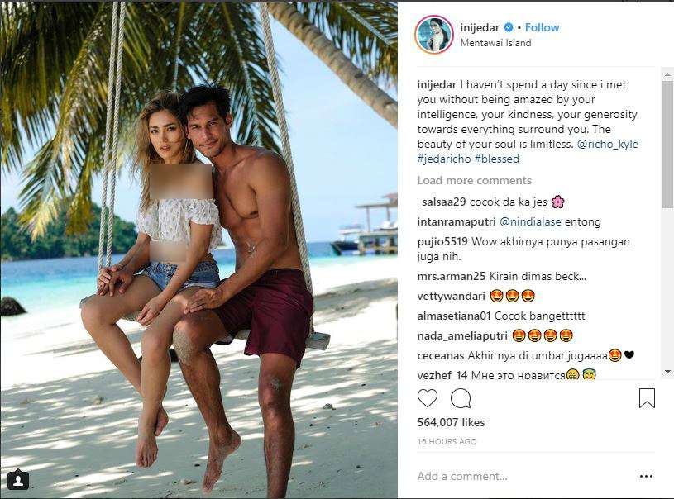
Task: Open the #blessed hashtag
Action: pyautogui.click(x=497, y=159)
